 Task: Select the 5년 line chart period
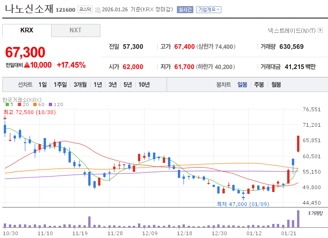coord(128,84)
